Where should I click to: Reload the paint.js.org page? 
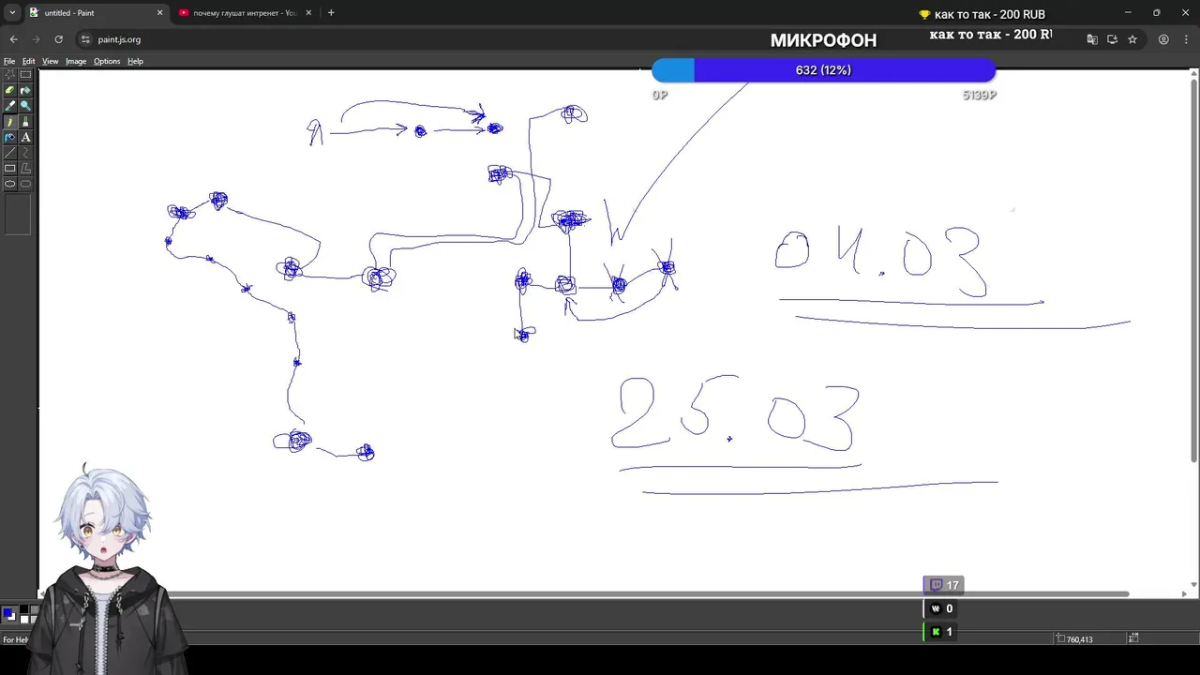pyautogui.click(x=58, y=39)
